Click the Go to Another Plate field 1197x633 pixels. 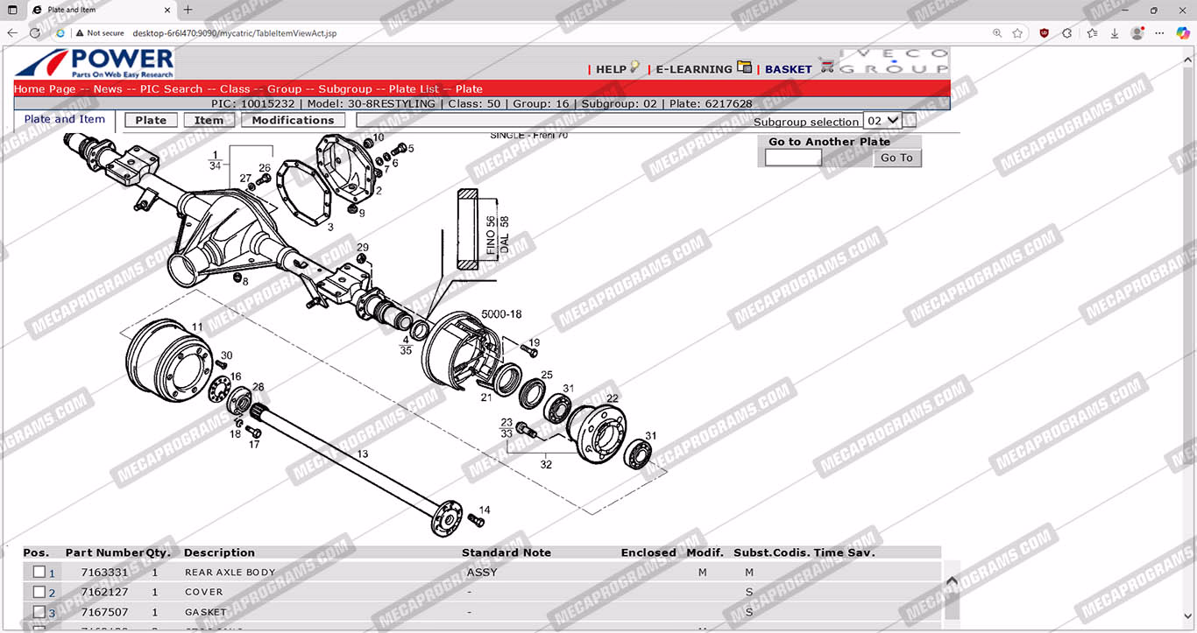click(x=793, y=158)
